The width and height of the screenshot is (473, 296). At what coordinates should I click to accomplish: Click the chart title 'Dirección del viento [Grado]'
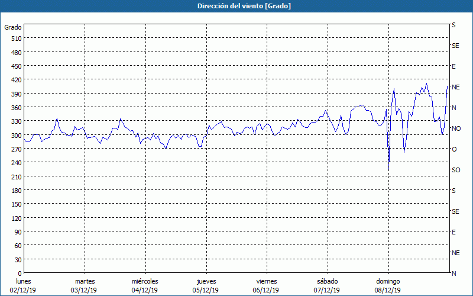coord(244,6)
